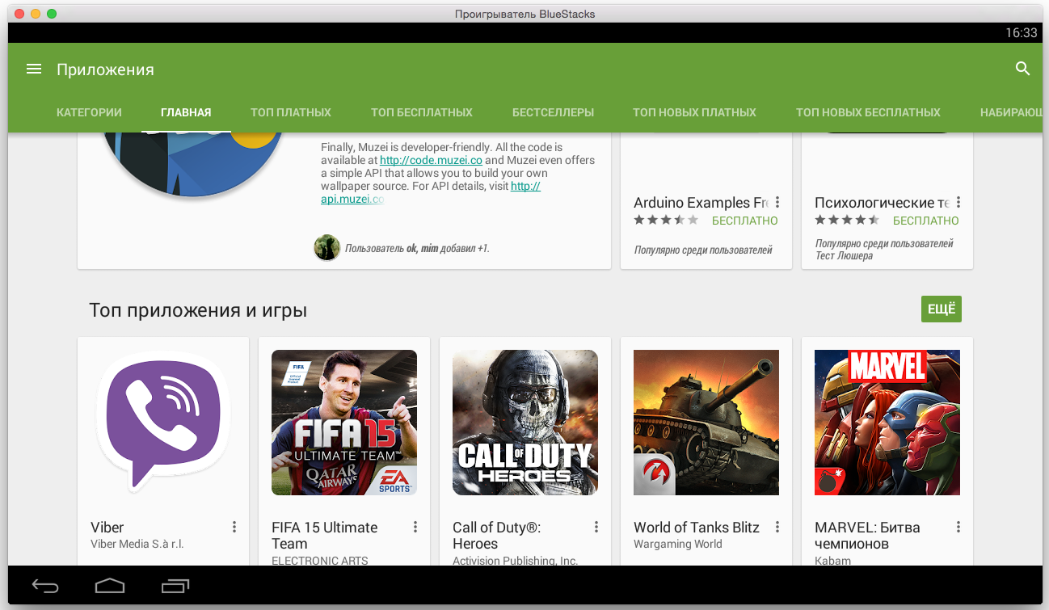The width and height of the screenshot is (1049, 610).
Task: Click the Приложения header title
Action: [x=105, y=69]
